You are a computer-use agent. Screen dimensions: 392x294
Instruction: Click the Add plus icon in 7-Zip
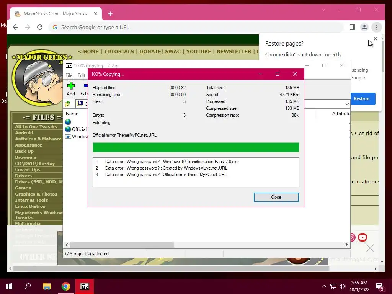pyautogui.click(x=71, y=86)
